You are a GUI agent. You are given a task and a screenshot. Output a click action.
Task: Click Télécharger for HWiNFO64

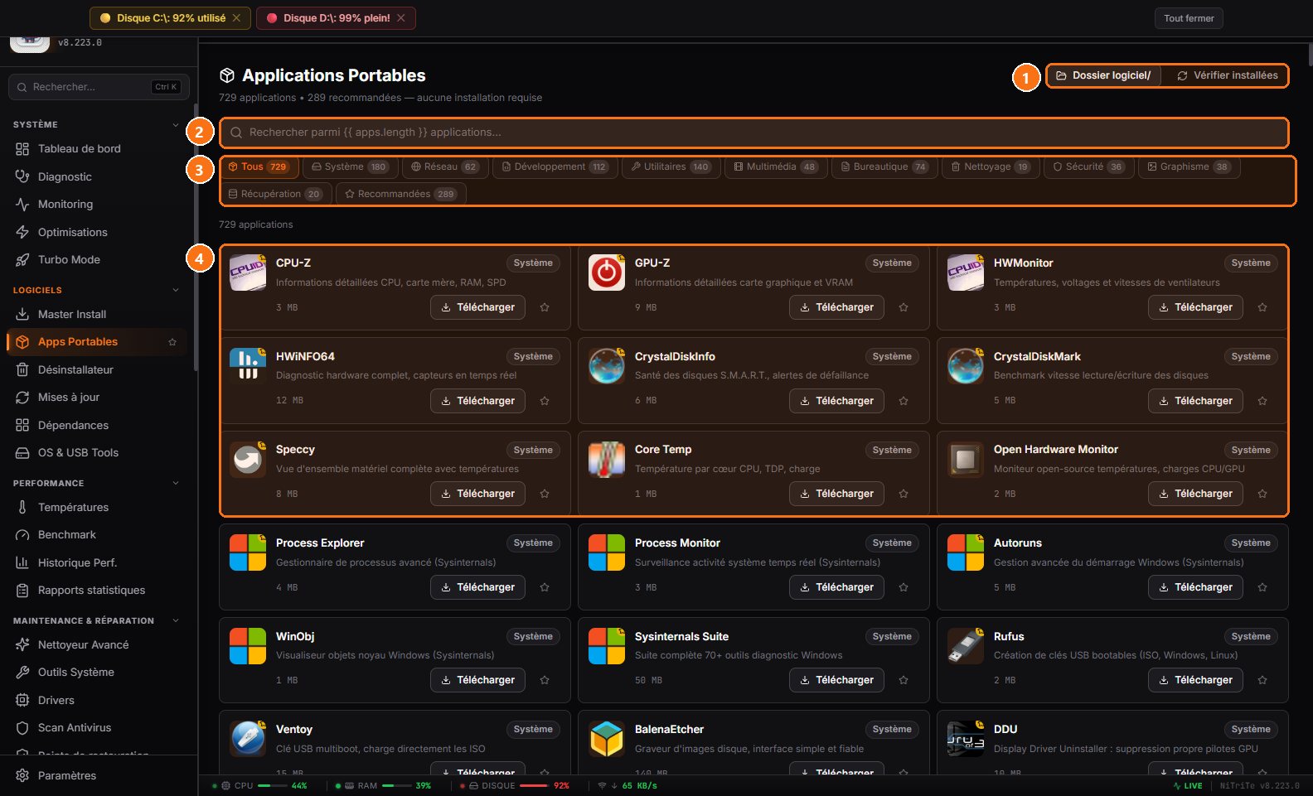coord(478,401)
